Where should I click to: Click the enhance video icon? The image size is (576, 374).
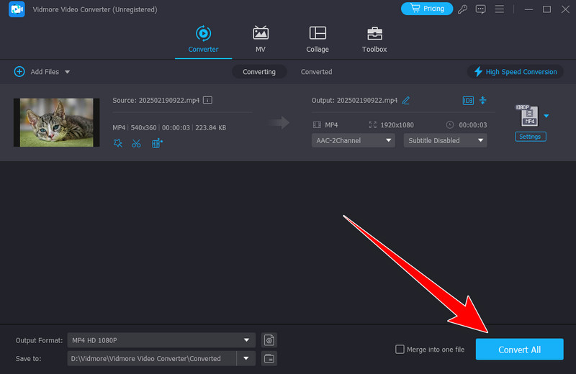pos(157,143)
